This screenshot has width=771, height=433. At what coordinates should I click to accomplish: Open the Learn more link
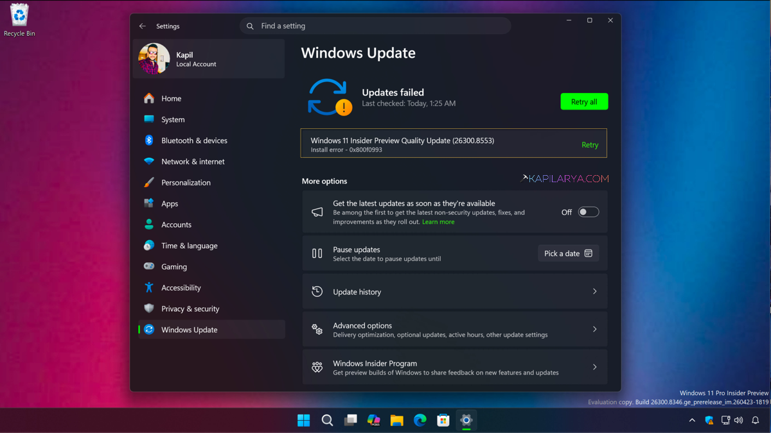pos(438,222)
